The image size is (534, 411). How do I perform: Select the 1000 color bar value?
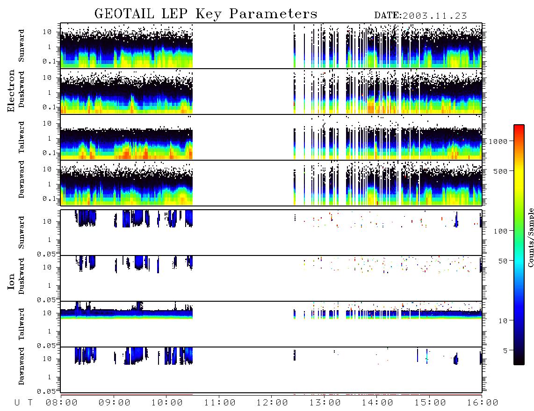[x=498, y=141]
